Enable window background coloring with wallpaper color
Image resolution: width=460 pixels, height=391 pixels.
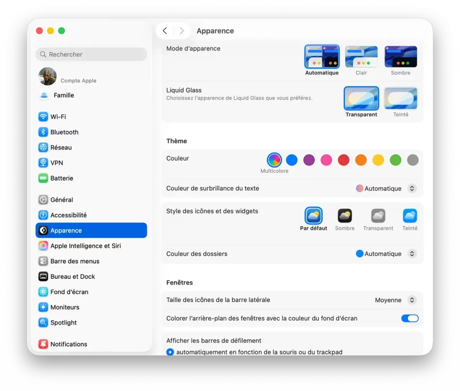[x=409, y=318]
